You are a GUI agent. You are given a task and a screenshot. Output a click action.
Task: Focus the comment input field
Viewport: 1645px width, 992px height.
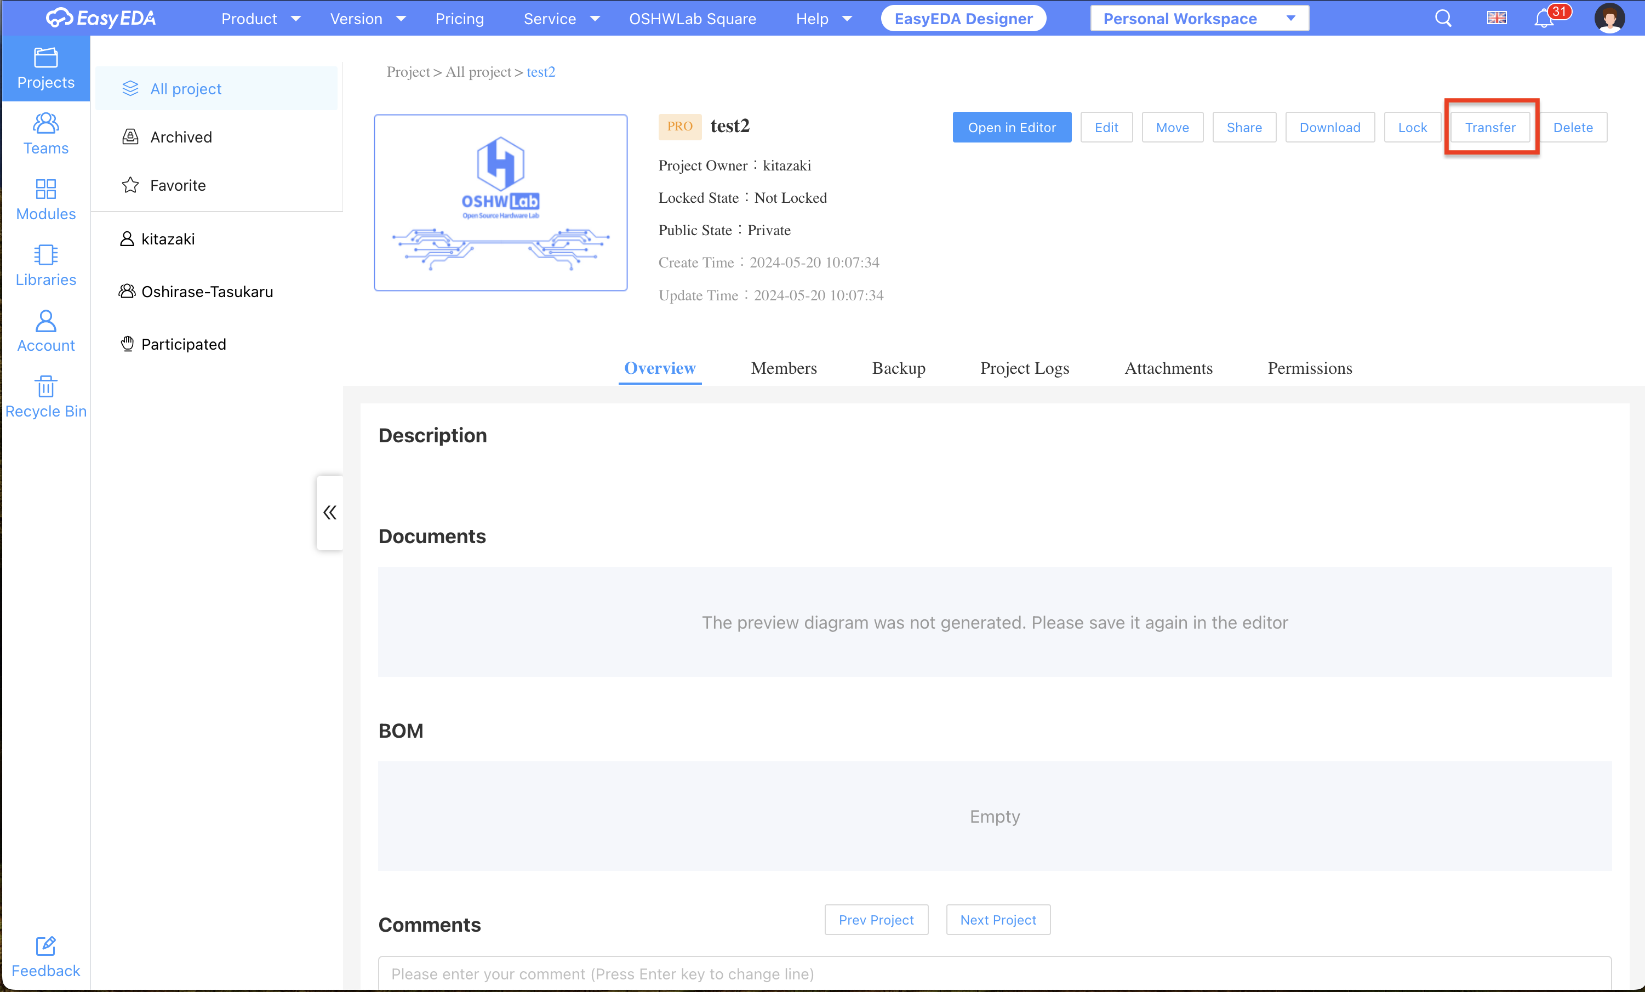(993, 973)
